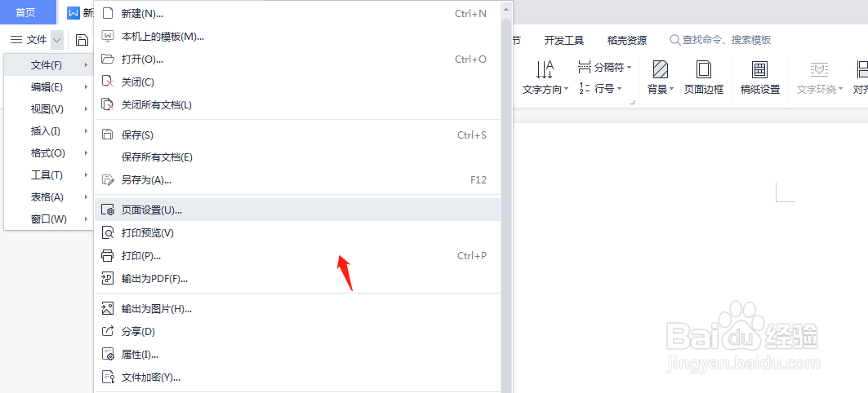
Task: Click export as PDF (输出为PDF) icon
Action: tap(108, 279)
